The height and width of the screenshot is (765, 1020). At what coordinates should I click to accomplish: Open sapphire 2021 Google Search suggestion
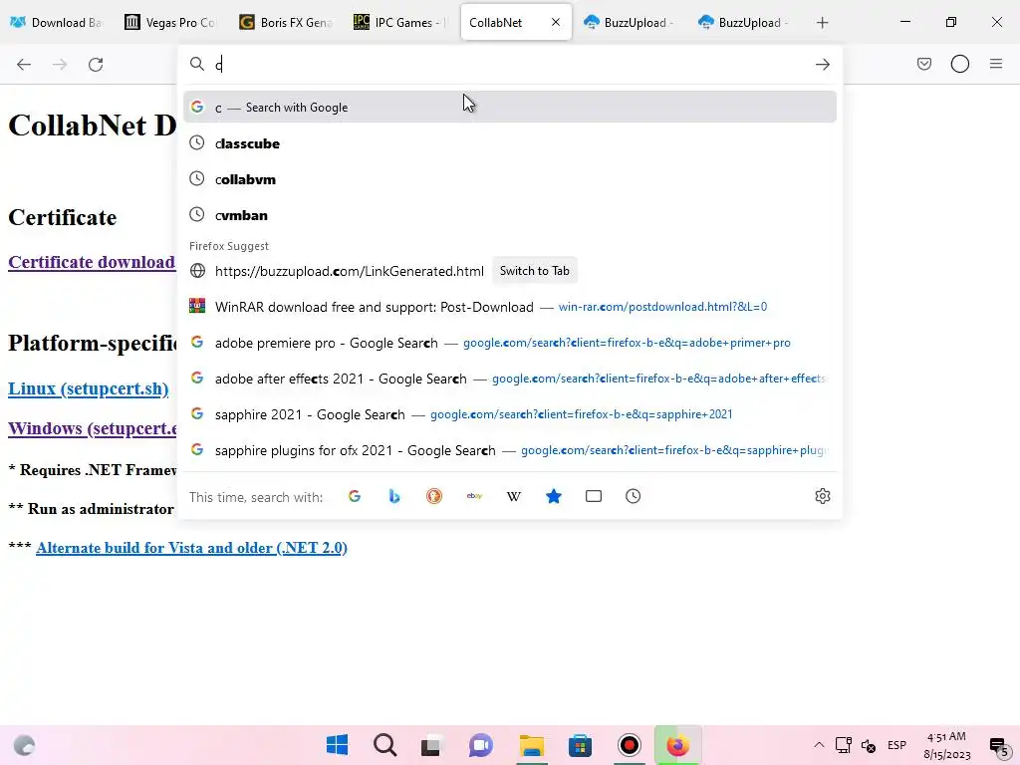510,413
